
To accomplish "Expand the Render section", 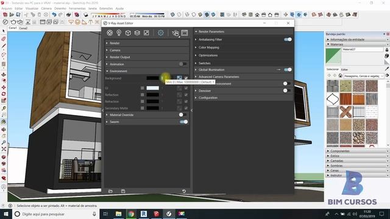I will (x=147, y=43).
